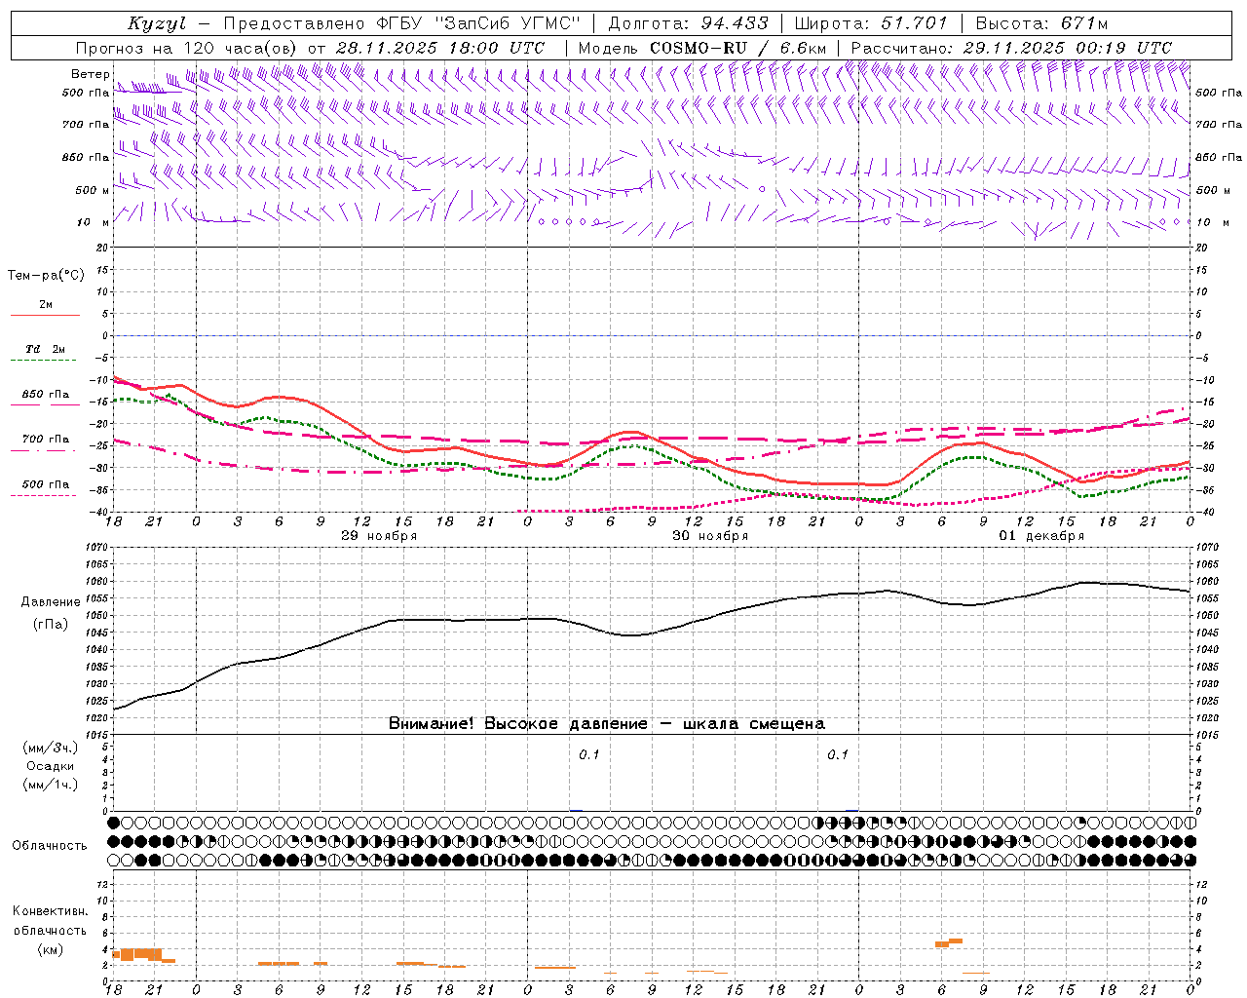The image size is (1247, 998).
Task: Click the dashed line sample under Td 2м
Action: pyautogui.click(x=44, y=361)
